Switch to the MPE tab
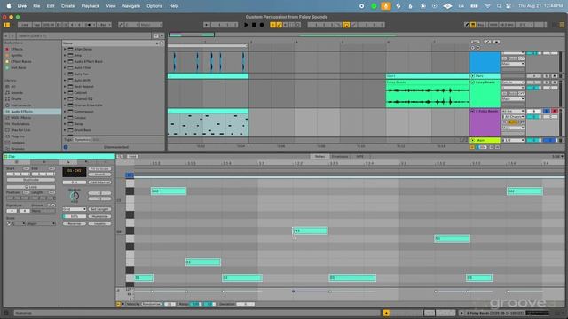This screenshot has width=568, height=319. [359, 157]
